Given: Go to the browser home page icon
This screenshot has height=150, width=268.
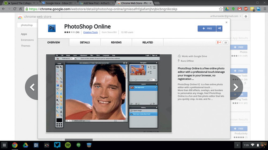Looking at the screenshot, I should pos(21,9).
